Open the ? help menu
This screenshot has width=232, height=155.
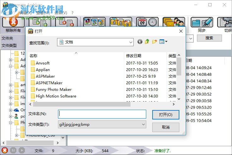(72, 13)
